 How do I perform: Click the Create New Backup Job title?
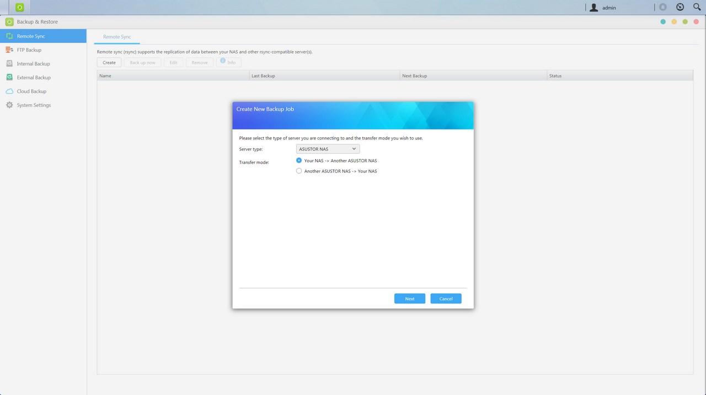tap(265, 109)
